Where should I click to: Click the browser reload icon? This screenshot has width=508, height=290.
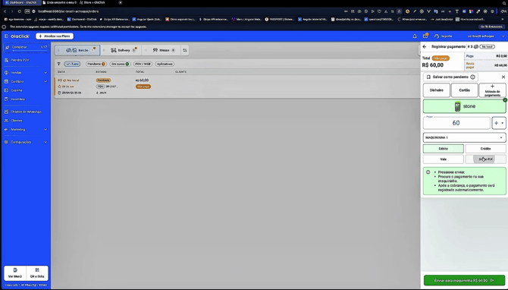click(x=20, y=11)
